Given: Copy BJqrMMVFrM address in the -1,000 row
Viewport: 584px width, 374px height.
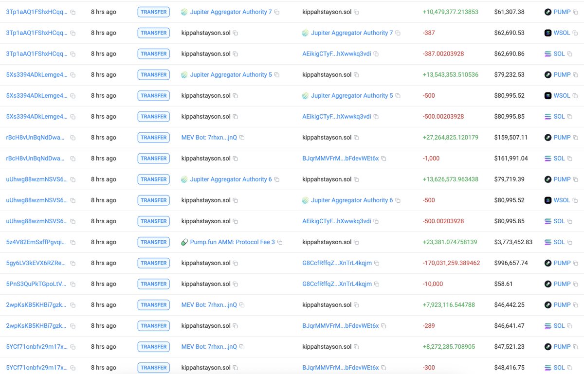Looking at the screenshot, I should tap(383, 159).
